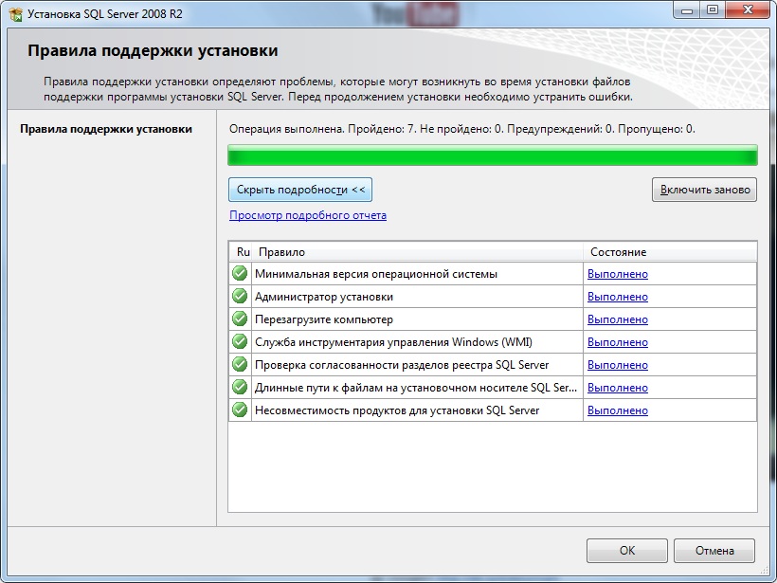Click the Операция выполнена status summary text
777x583 pixels.
[x=462, y=129]
